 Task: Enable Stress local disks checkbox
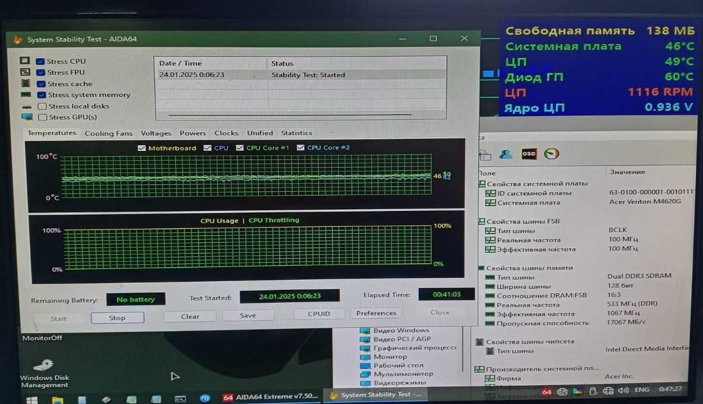point(42,106)
